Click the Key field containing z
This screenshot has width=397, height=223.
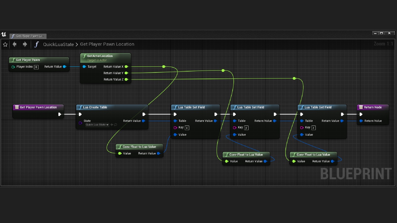314,128
